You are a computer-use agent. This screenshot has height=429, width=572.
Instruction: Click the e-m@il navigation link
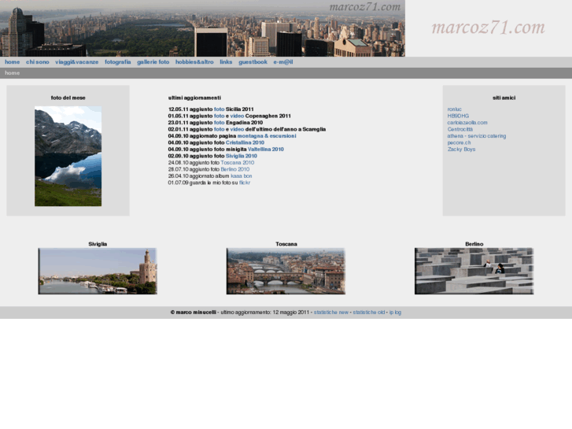(283, 62)
